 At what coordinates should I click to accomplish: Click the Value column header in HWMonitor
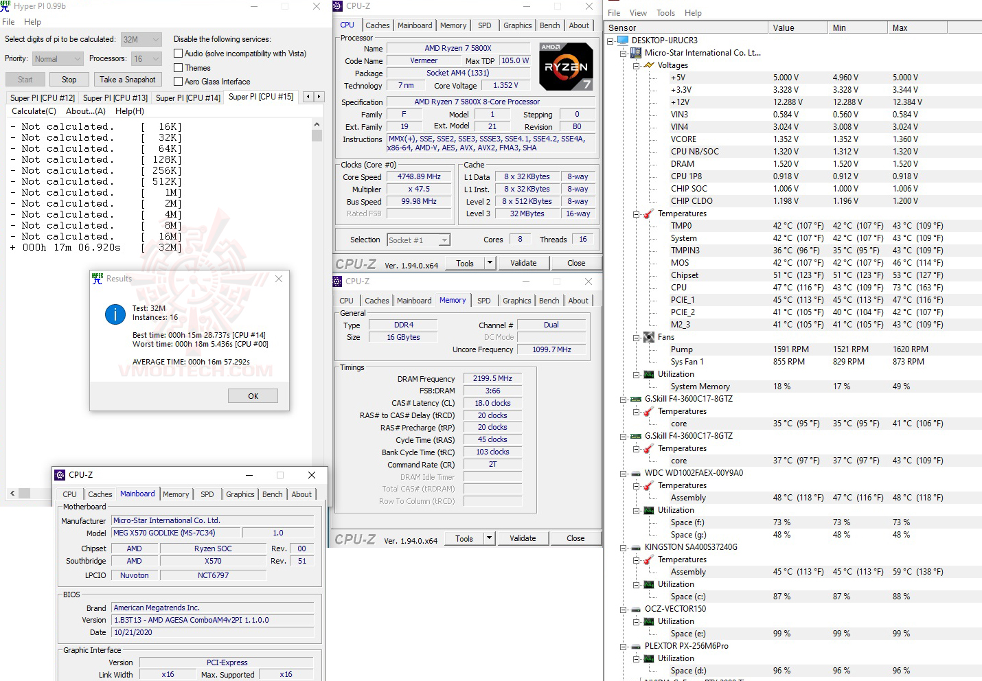coord(797,28)
